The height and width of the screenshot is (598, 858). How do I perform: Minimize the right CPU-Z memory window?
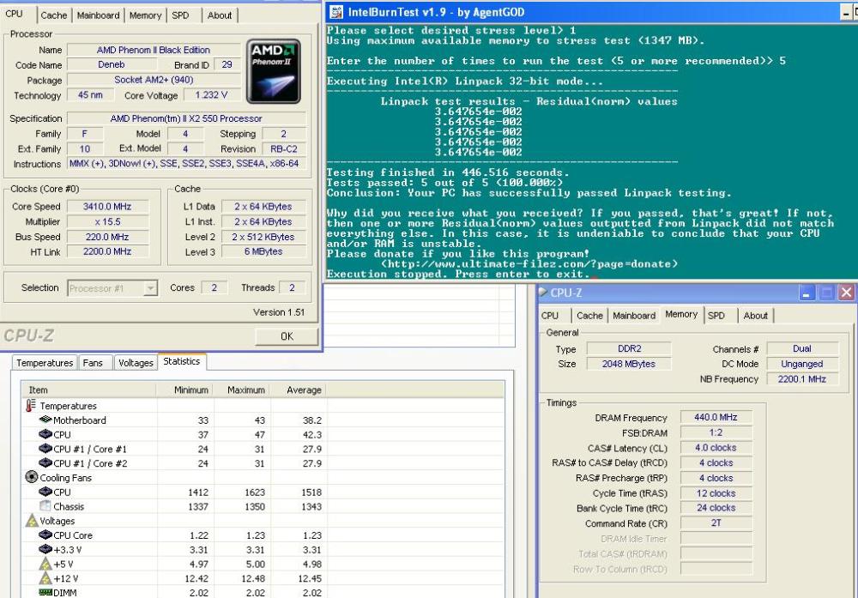807,293
